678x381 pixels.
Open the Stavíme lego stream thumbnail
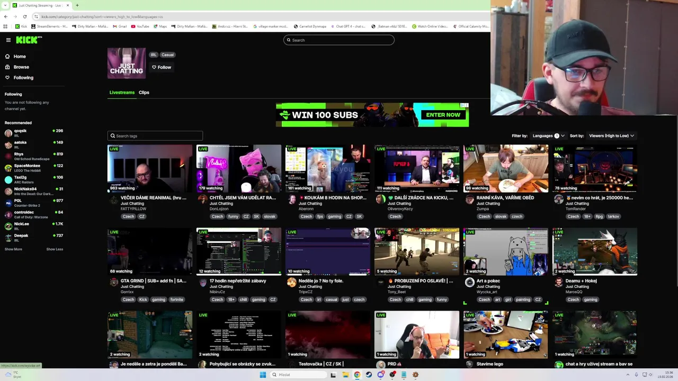click(x=506, y=334)
